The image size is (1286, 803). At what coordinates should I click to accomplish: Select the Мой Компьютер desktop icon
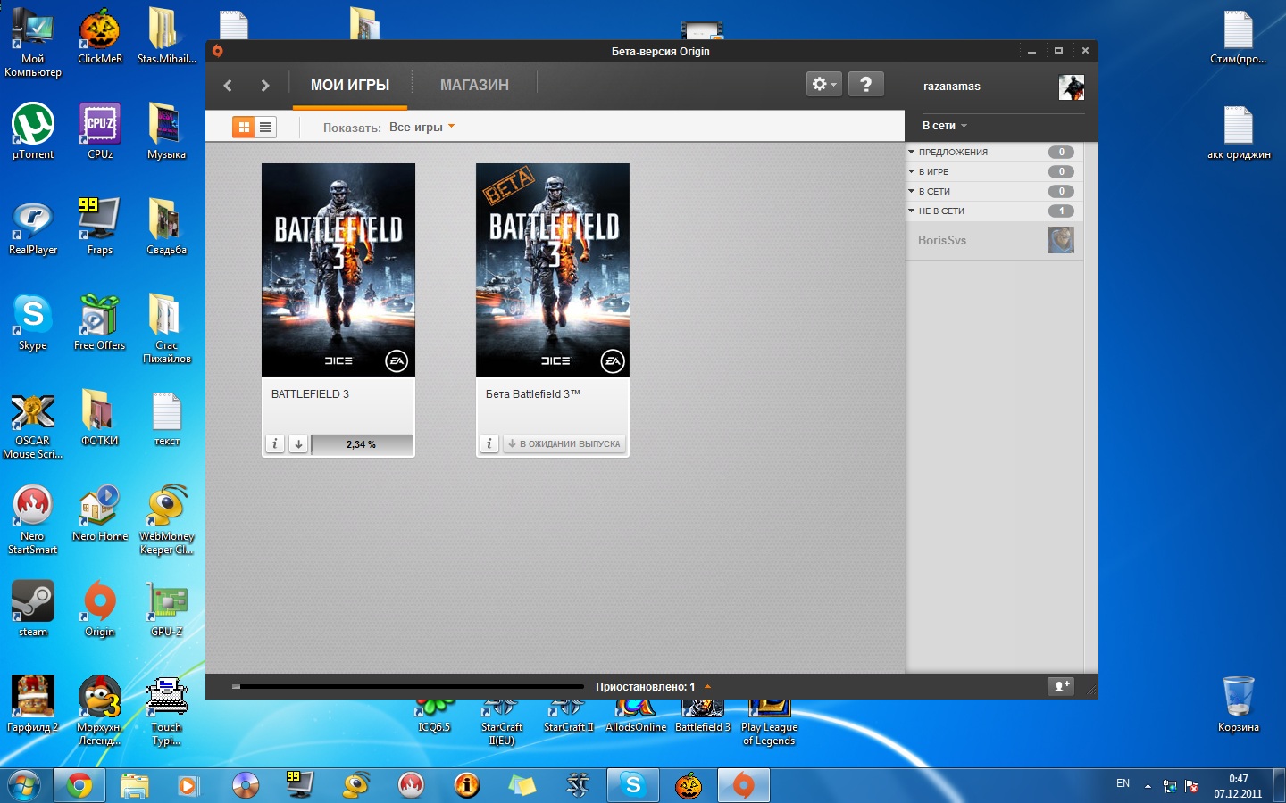(33, 42)
